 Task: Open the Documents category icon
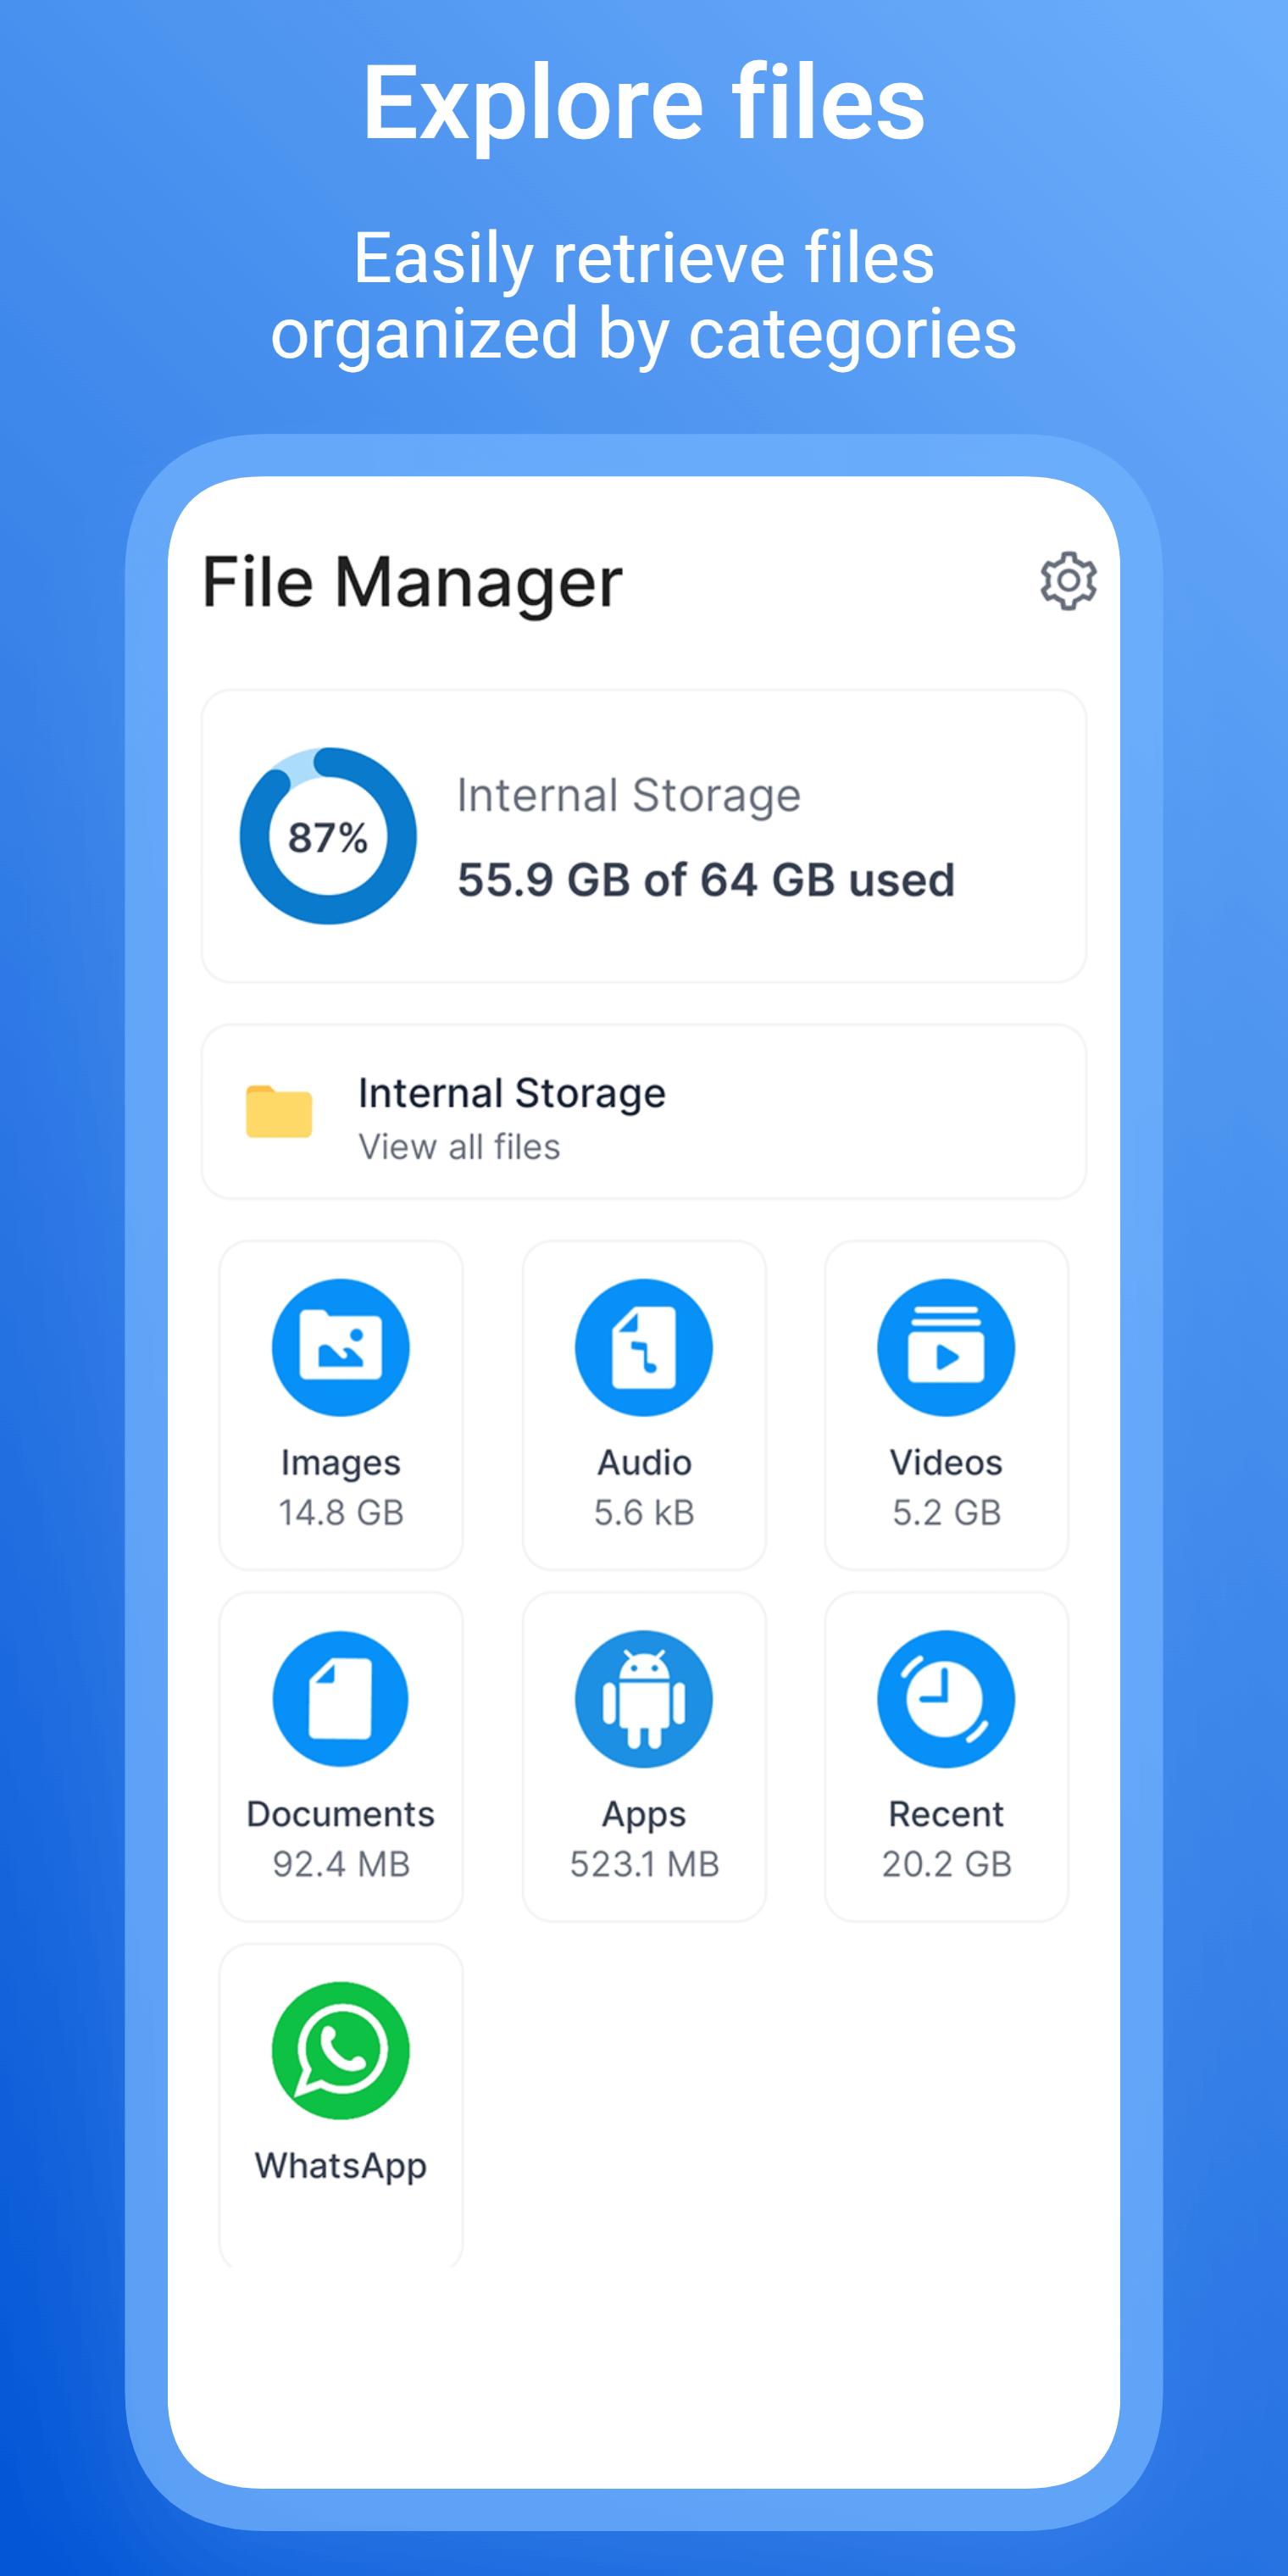(x=341, y=1699)
